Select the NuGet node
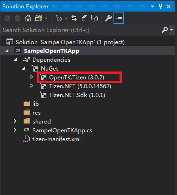Screen dimensions: 177x195 click(50, 69)
